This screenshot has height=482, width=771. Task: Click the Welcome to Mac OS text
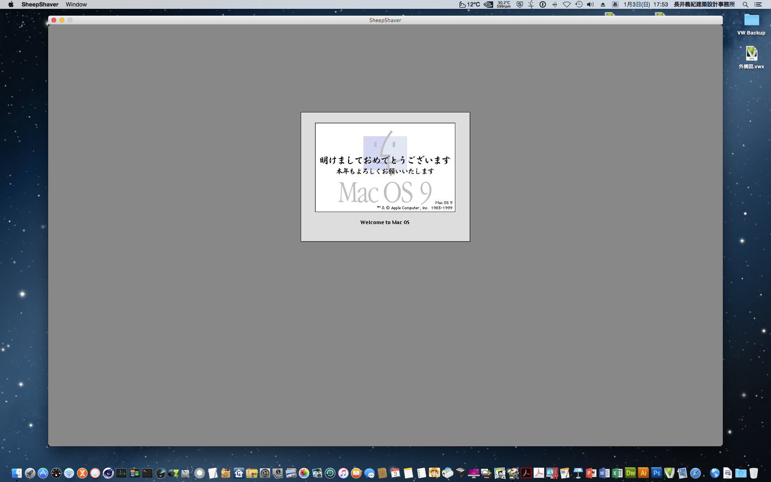click(385, 222)
